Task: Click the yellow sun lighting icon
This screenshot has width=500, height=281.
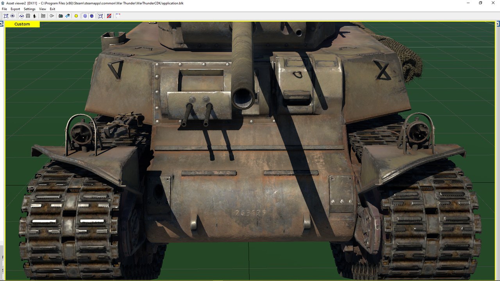Action: point(76,16)
